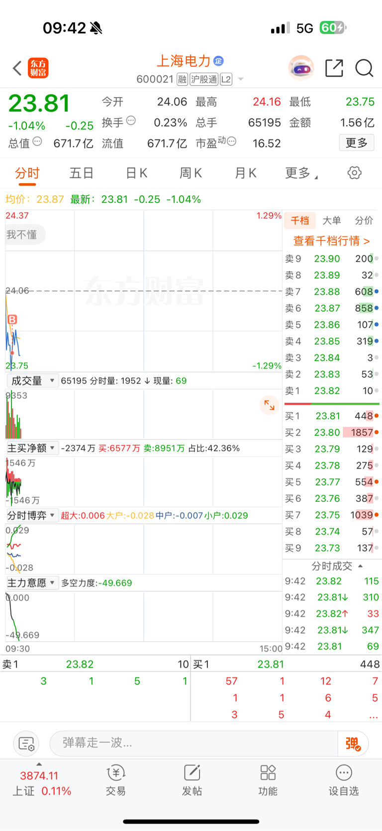Open the danmaku list settings icon

coord(26,744)
